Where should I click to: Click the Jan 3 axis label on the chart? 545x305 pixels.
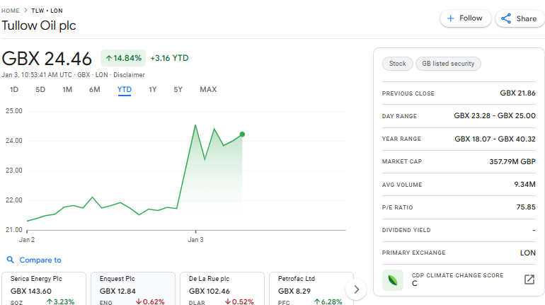pyautogui.click(x=195, y=240)
